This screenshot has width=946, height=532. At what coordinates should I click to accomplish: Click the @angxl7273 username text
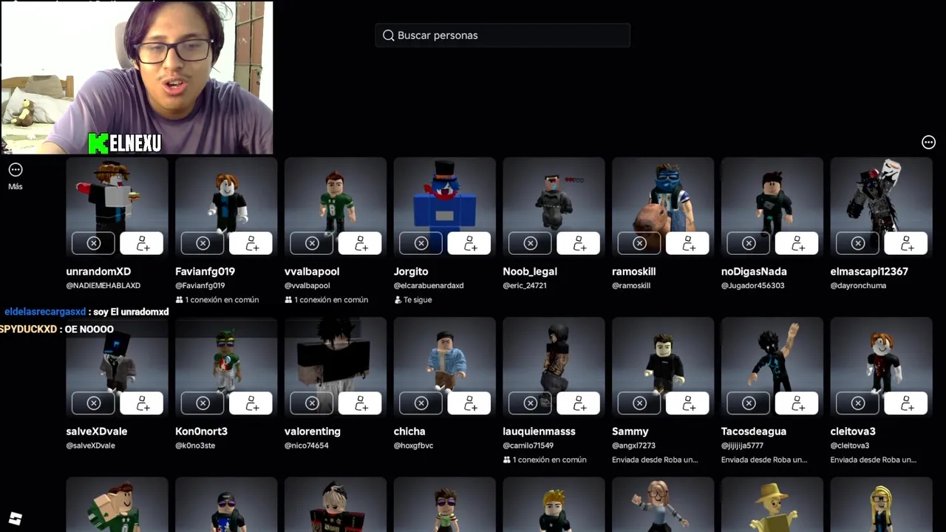(633, 446)
